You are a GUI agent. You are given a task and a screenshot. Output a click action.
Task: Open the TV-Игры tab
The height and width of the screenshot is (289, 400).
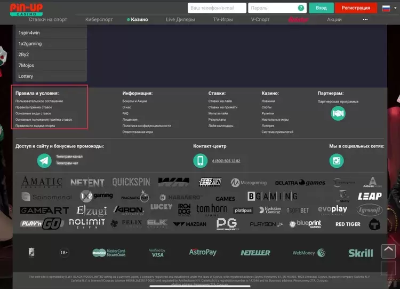click(223, 19)
